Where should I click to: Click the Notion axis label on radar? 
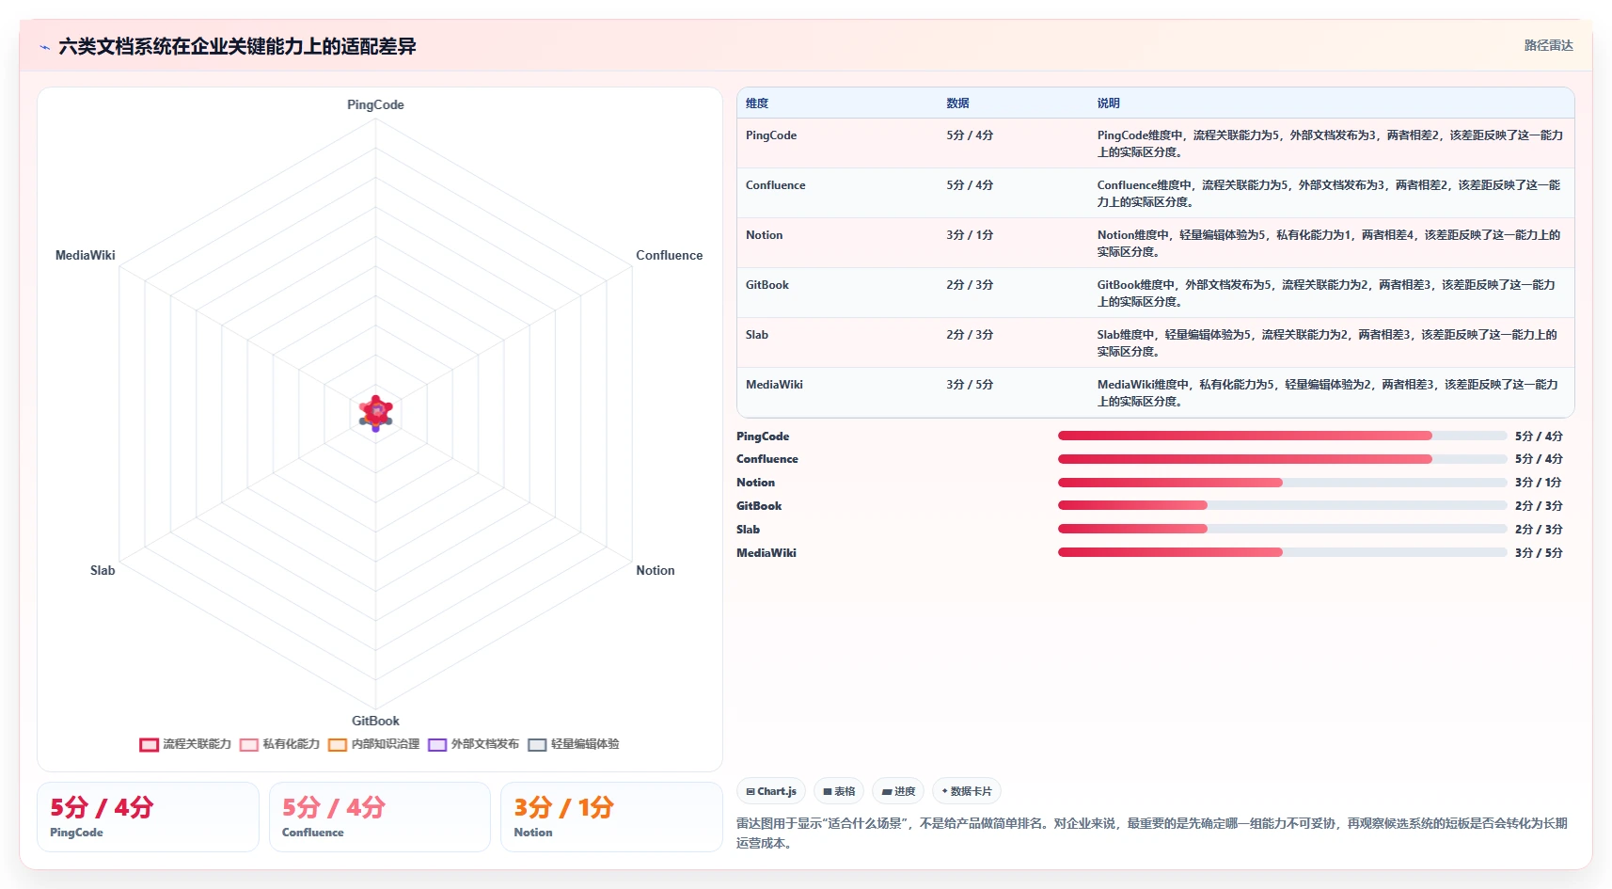tap(655, 570)
